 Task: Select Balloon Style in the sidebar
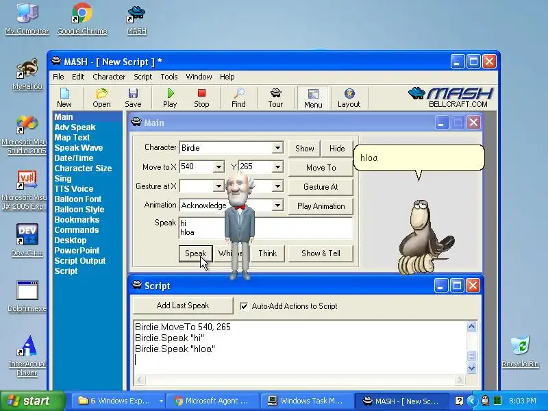click(x=79, y=210)
